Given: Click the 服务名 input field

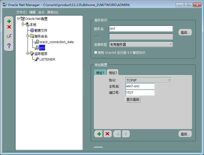Looking at the screenshot, I should click(x=141, y=29).
